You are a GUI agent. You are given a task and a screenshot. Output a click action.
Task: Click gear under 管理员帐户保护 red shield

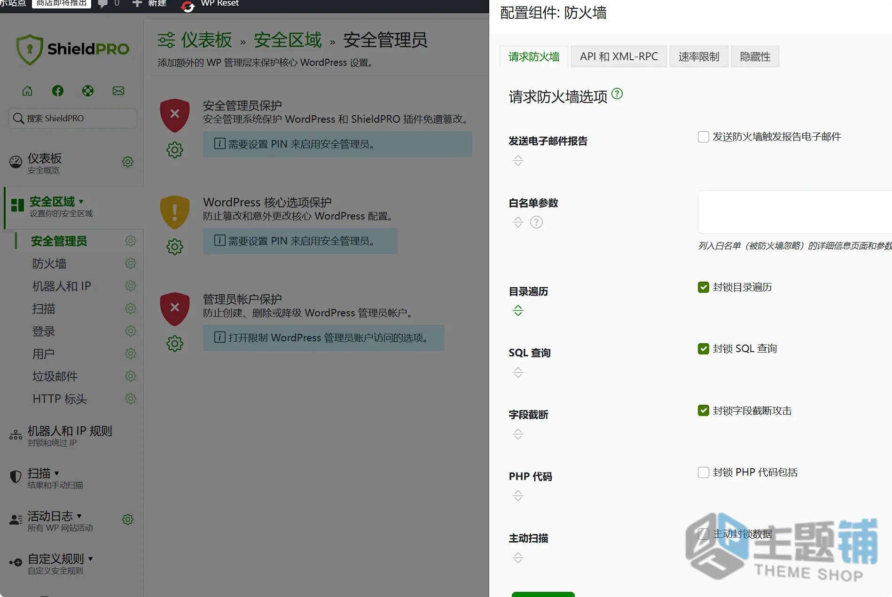click(175, 344)
